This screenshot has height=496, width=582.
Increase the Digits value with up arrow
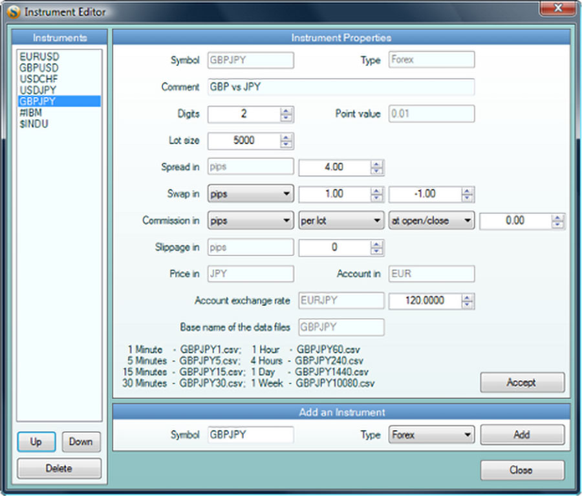286,111
